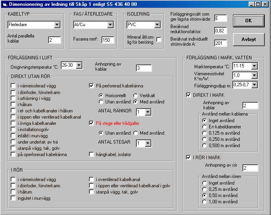
Task: Select the Vertikalt radio button
Action: 135,96
